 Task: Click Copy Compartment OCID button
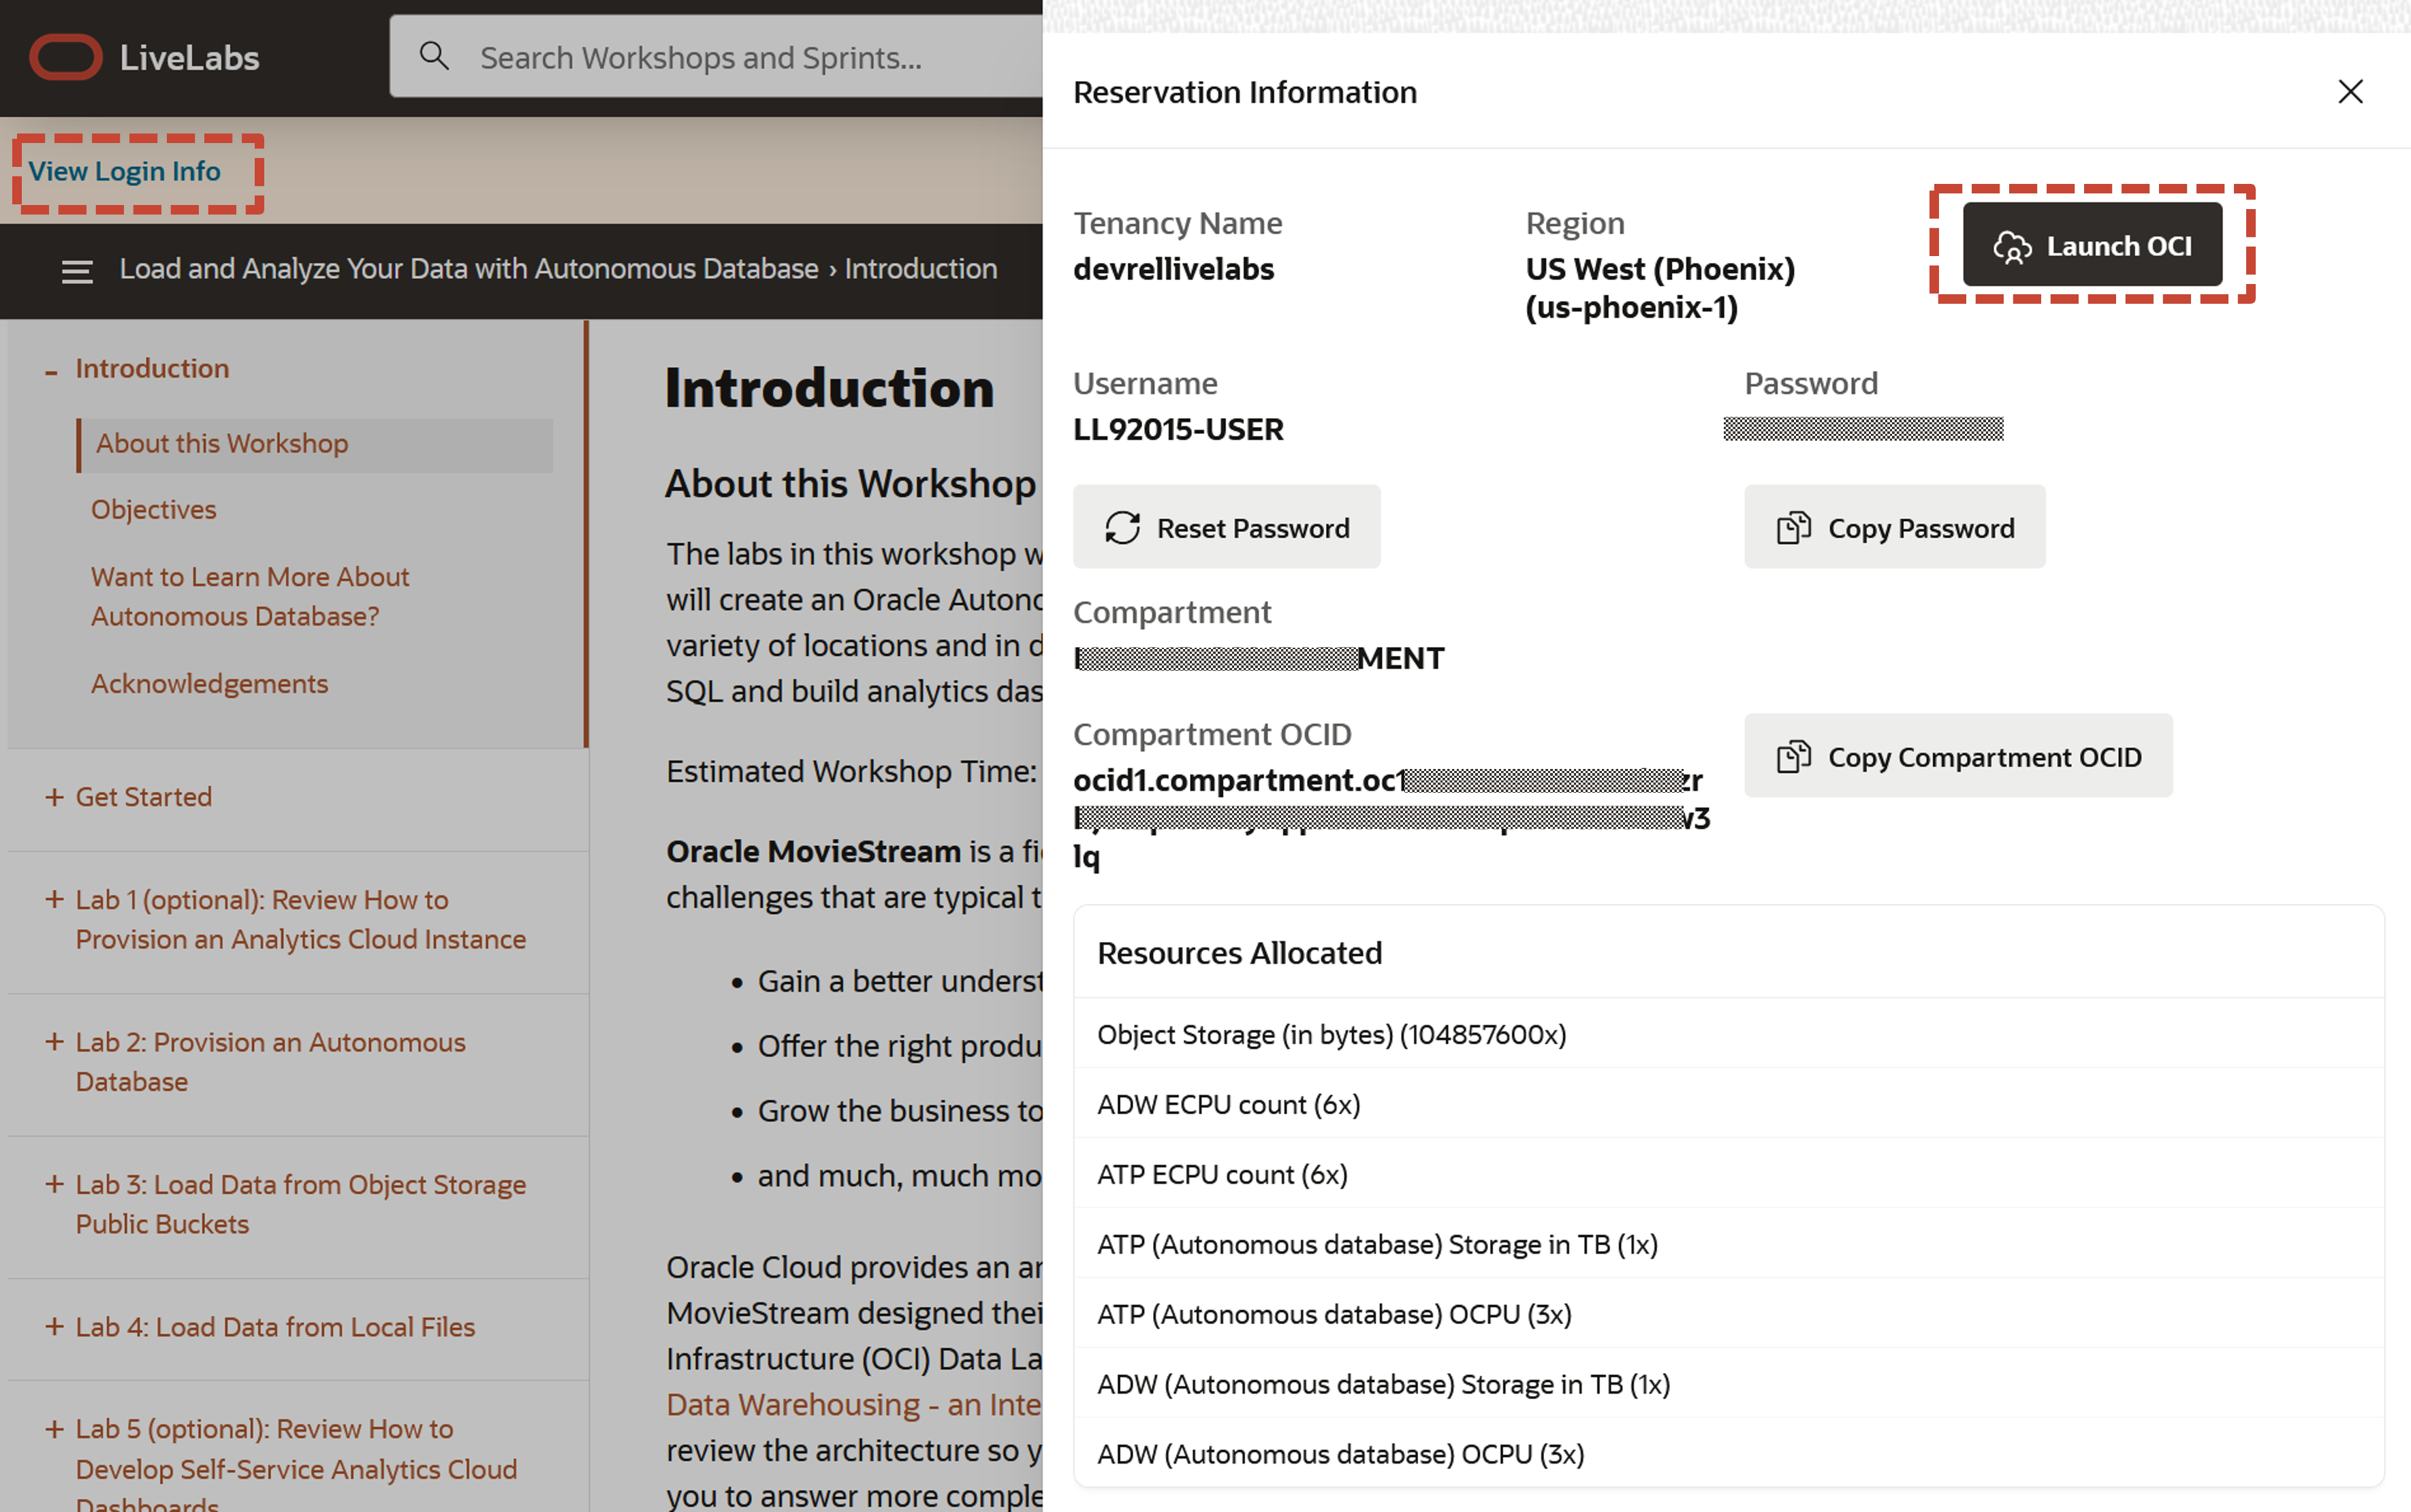coord(1958,757)
